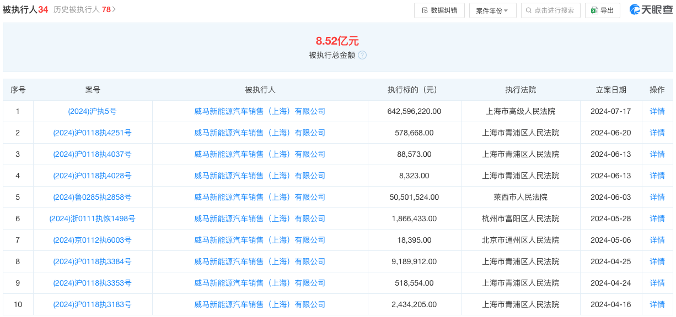Open case (2024)浙0111执恢1498号
Screen dimensions: 676x317
[93, 218]
